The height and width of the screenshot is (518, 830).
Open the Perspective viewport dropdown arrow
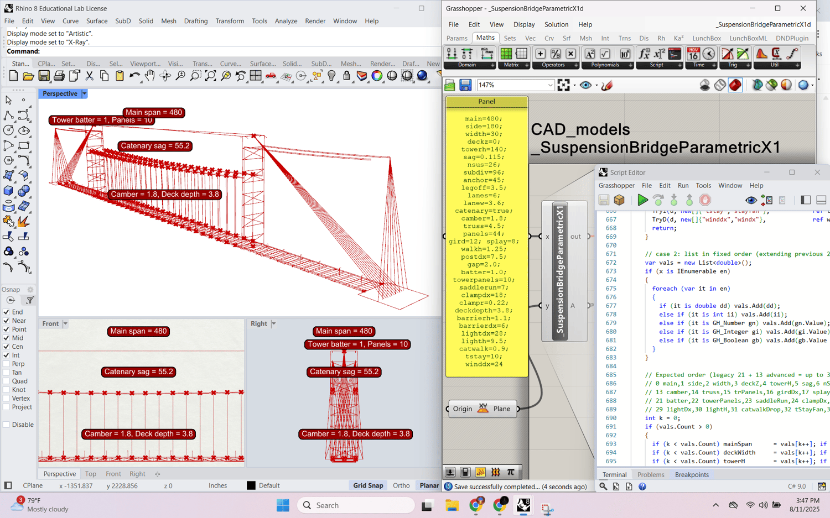pyautogui.click(x=84, y=94)
